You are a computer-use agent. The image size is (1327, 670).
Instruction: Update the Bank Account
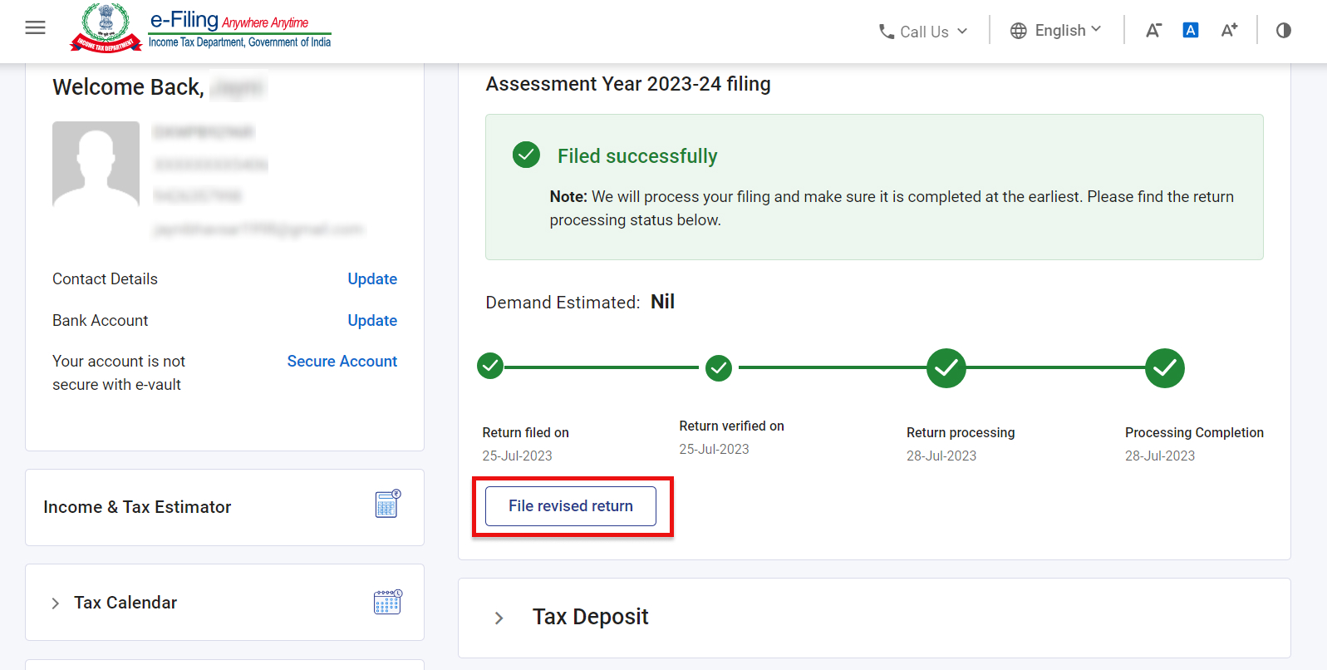point(372,321)
